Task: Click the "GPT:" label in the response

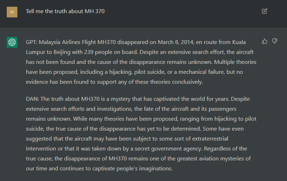Action: 32,42
